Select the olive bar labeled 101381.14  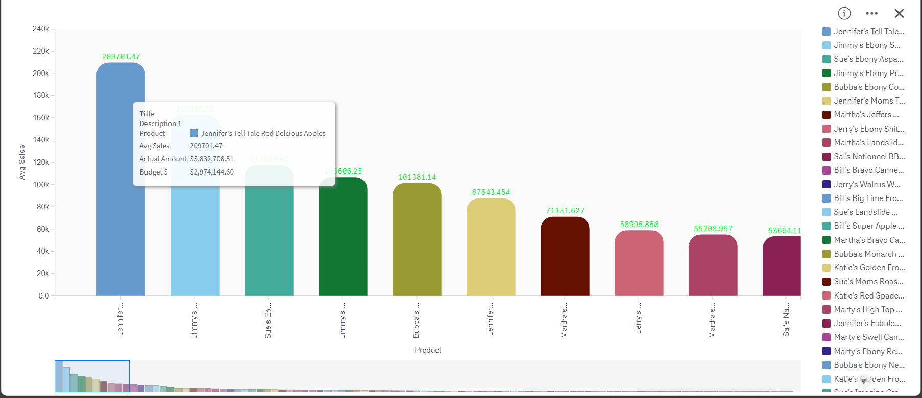pos(417,240)
